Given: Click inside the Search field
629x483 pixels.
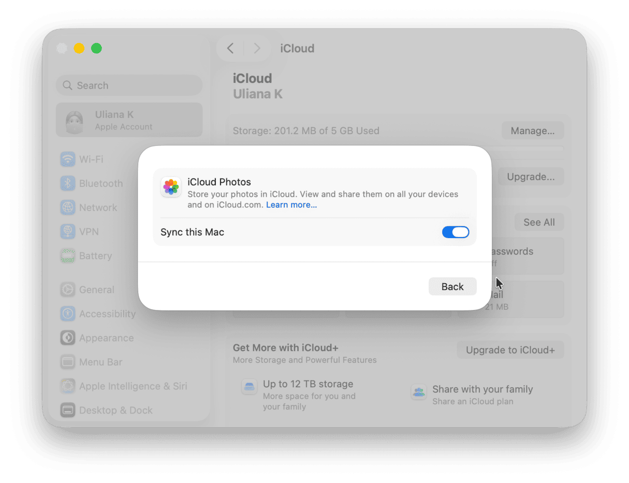Looking at the screenshot, I should pyautogui.click(x=129, y=85).
